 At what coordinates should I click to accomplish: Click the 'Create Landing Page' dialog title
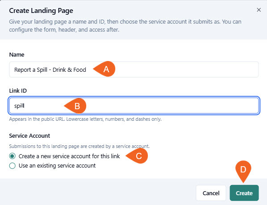41,11
